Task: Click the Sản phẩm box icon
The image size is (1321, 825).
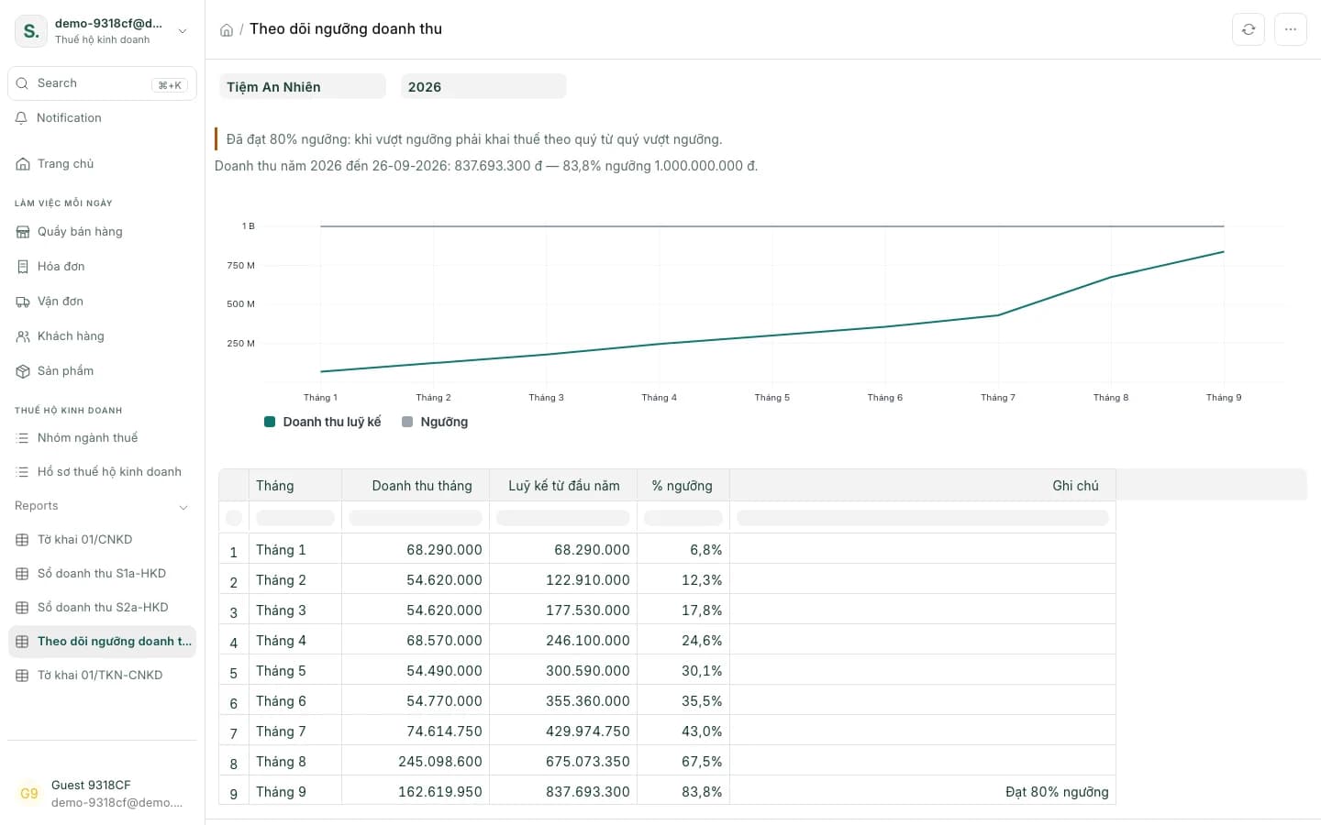Action: click(x=23, y=371)
